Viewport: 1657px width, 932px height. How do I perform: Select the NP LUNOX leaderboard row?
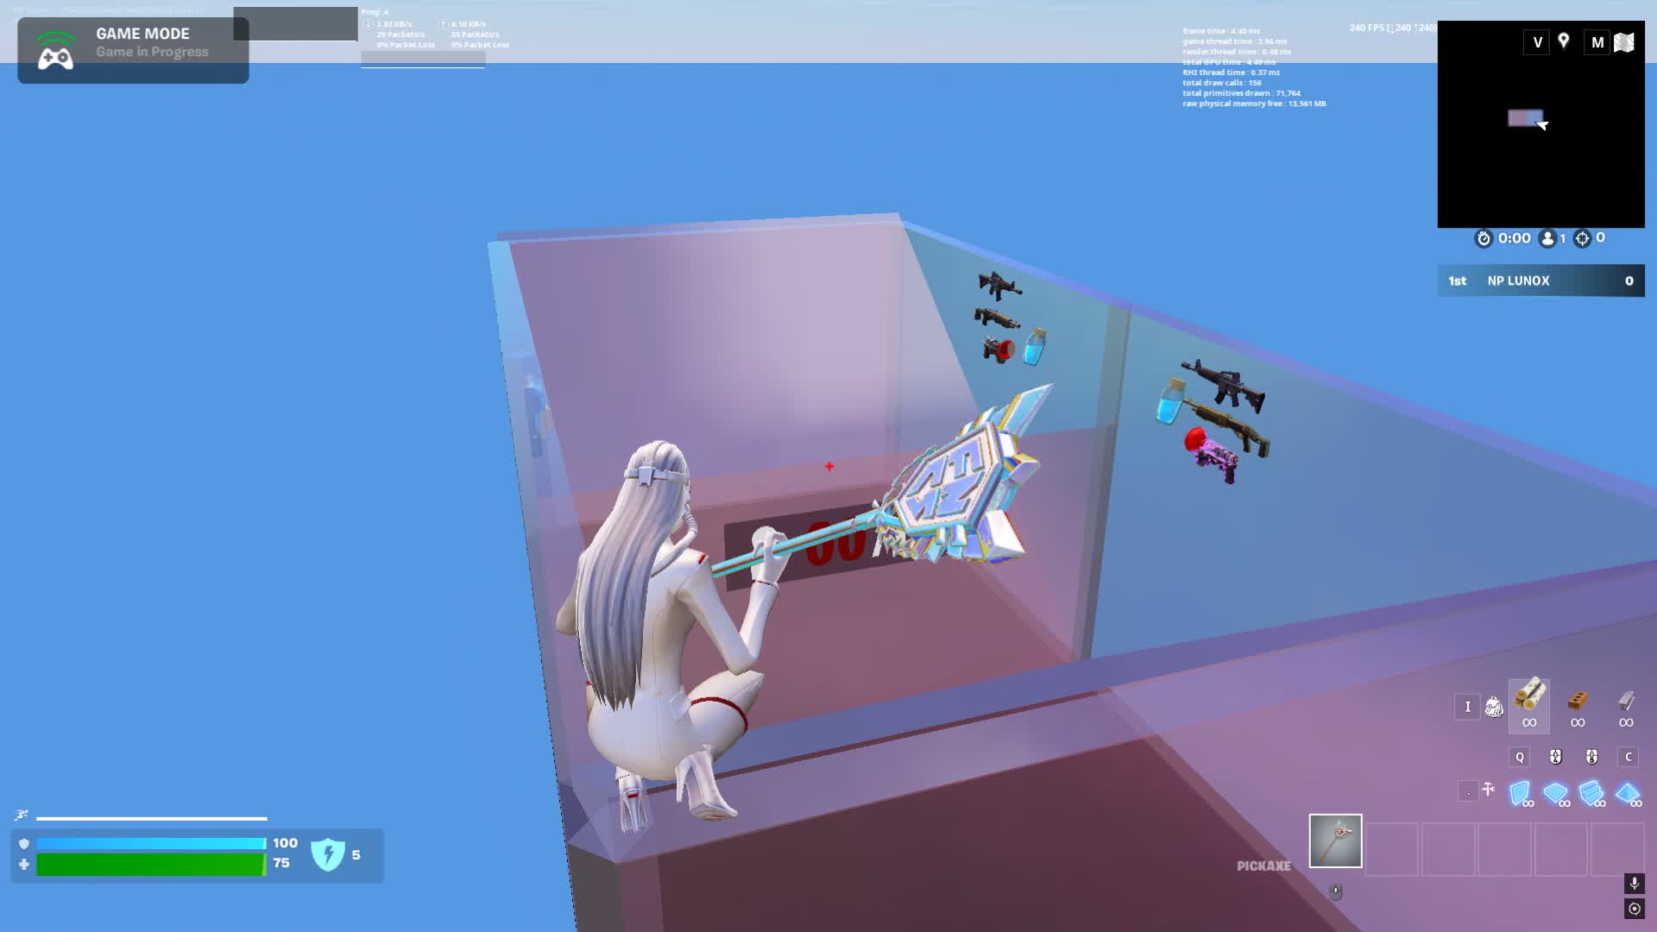[x=1540, y=280]
